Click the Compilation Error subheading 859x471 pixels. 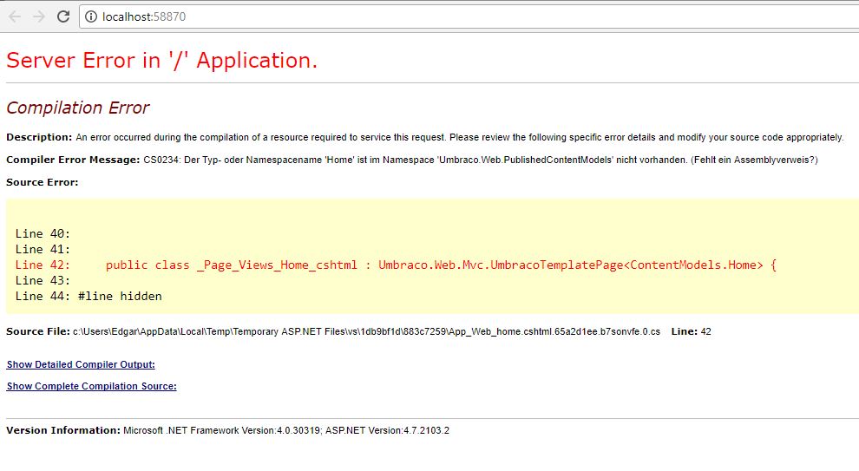click(77, 108)
